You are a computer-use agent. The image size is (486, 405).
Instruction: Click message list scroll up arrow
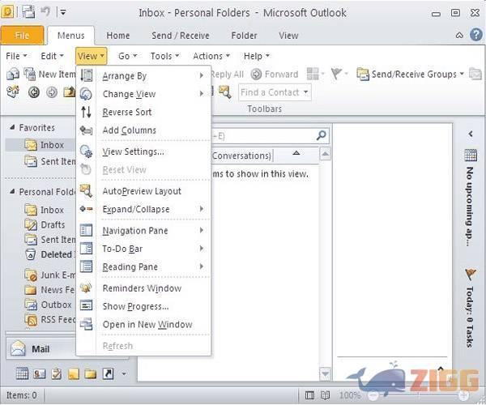(325, 154)
